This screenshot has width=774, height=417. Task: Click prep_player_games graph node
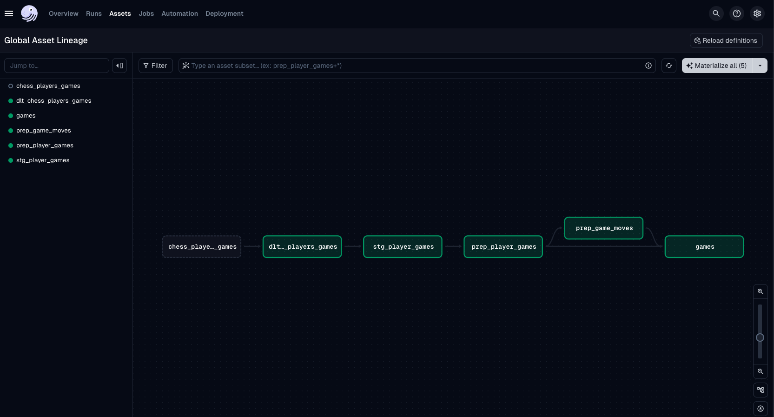point(503,247)
